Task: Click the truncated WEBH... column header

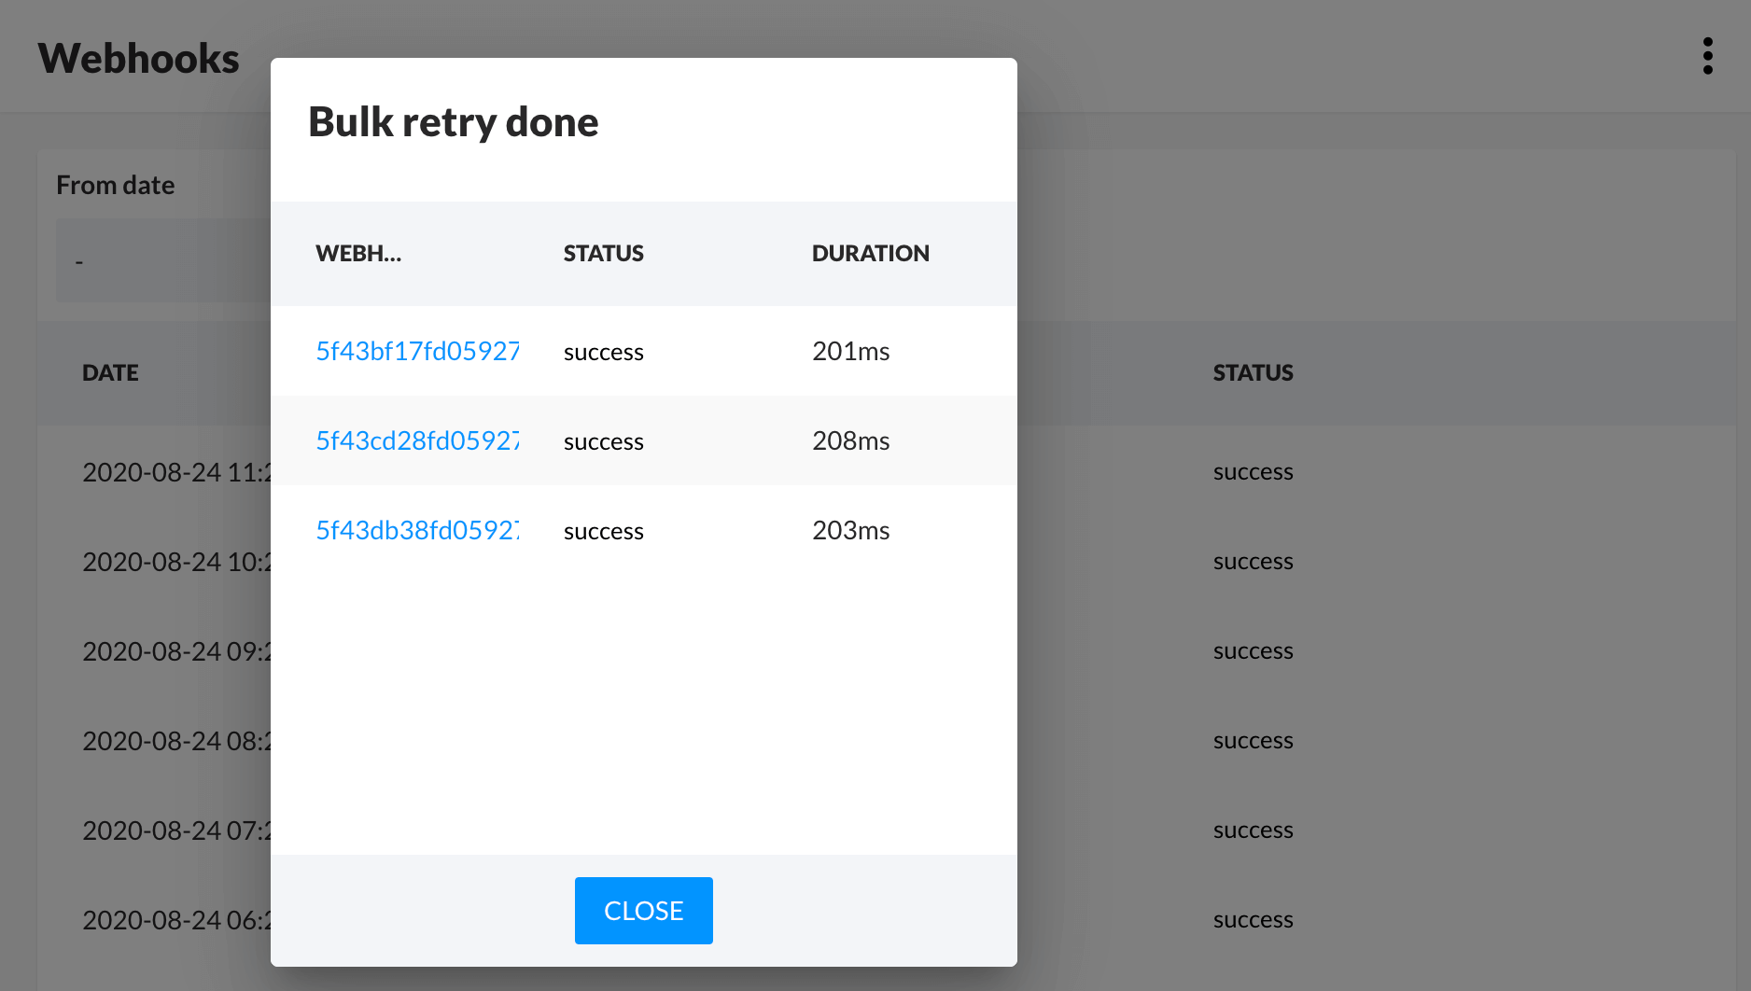Action: (x=358, y=253)
